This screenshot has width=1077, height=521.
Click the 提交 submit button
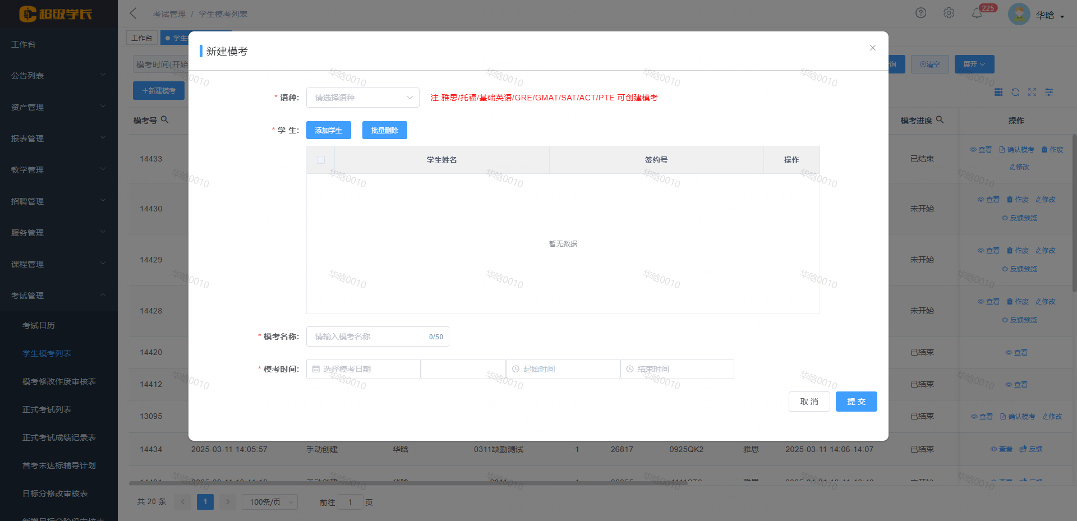856,402
